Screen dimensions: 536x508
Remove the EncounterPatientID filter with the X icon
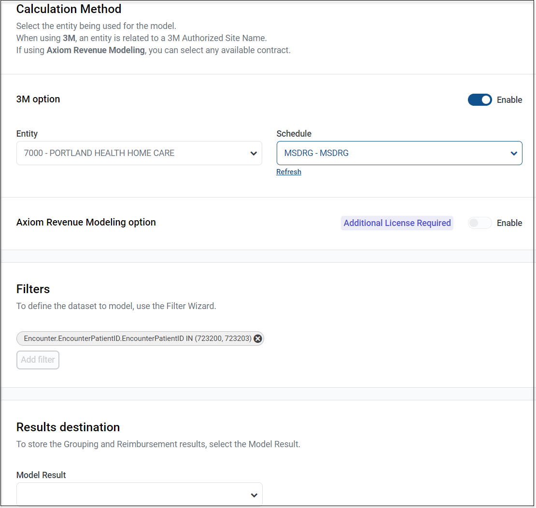tap(258, 339)
